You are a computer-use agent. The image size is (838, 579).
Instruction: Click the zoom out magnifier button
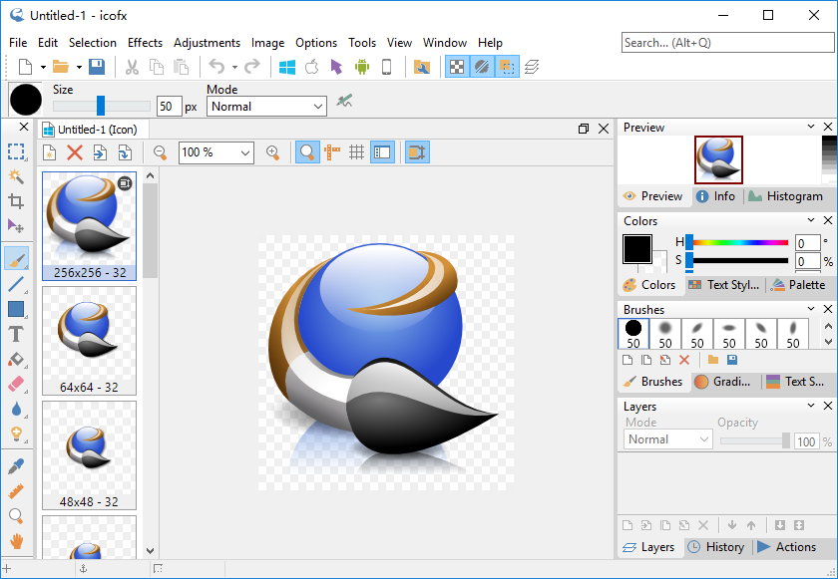pos(160,152)
